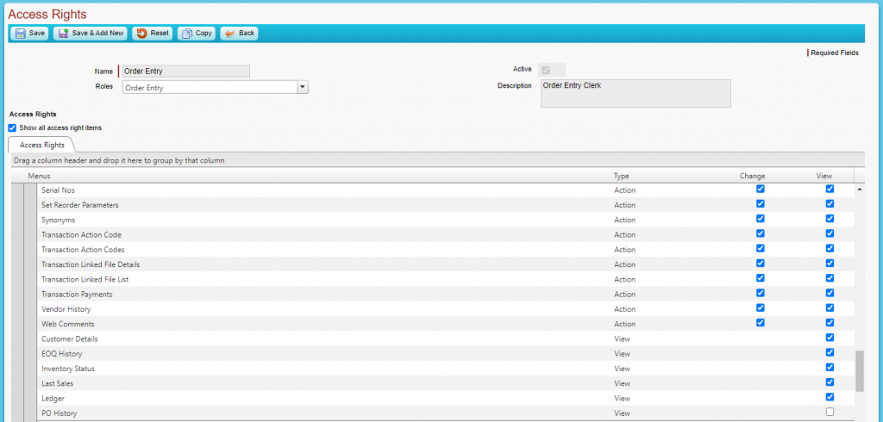883x422 pixels.
Task: Select the Inventory Status row text
Action: 68,369
